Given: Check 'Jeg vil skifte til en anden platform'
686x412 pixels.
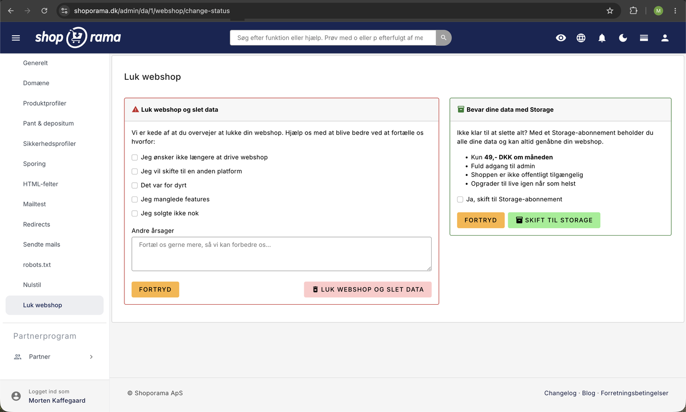Looking at the screenshot, I should 135,171.
